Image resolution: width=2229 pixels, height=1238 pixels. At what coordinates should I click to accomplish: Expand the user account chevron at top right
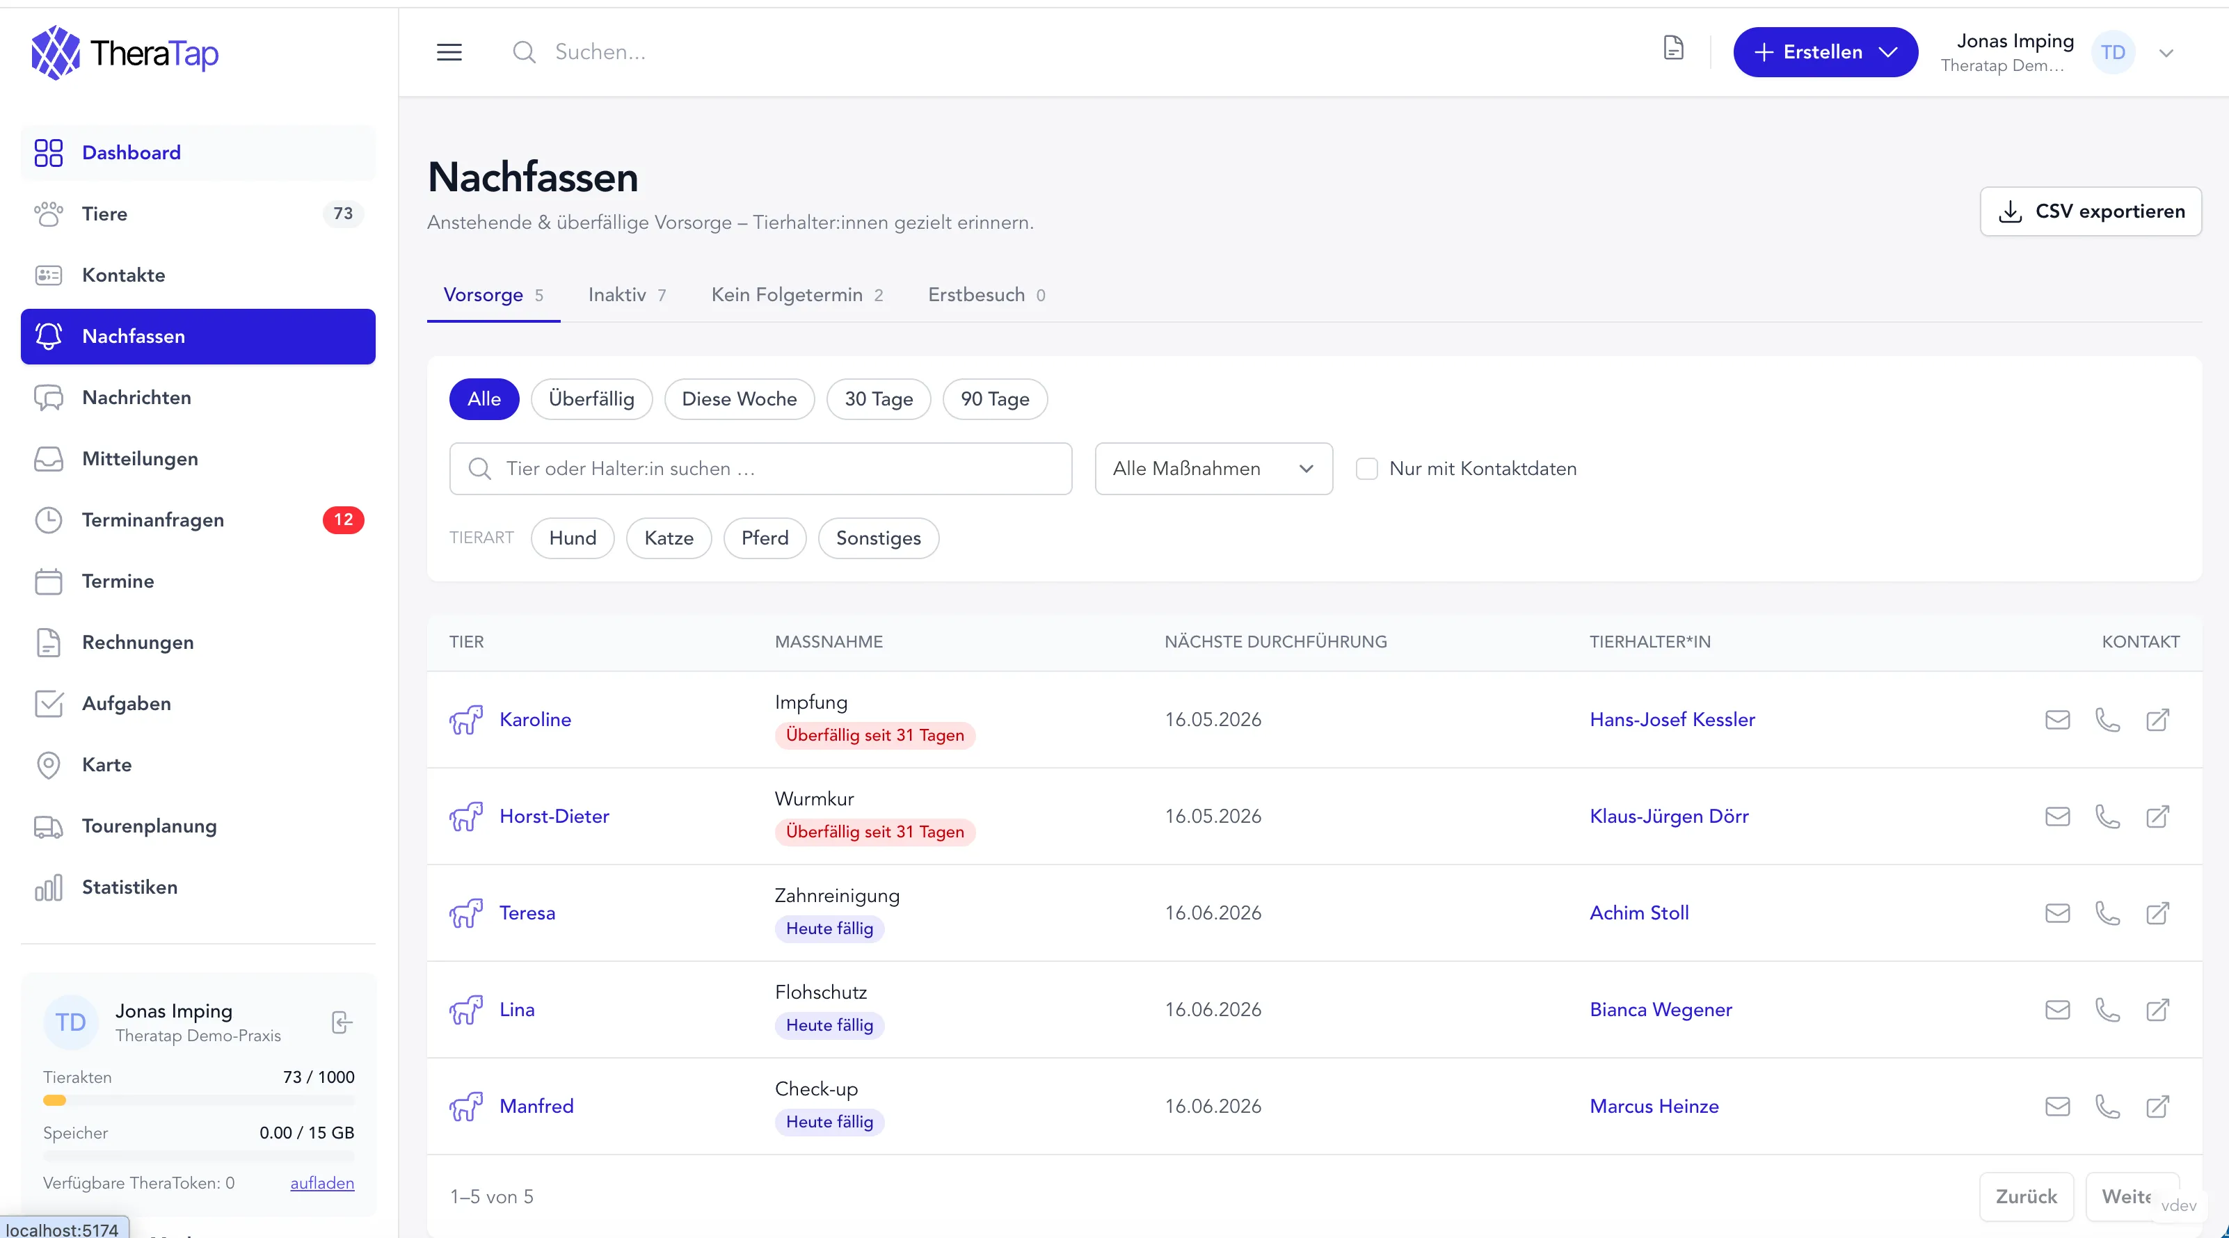[x=2166, y=53]
